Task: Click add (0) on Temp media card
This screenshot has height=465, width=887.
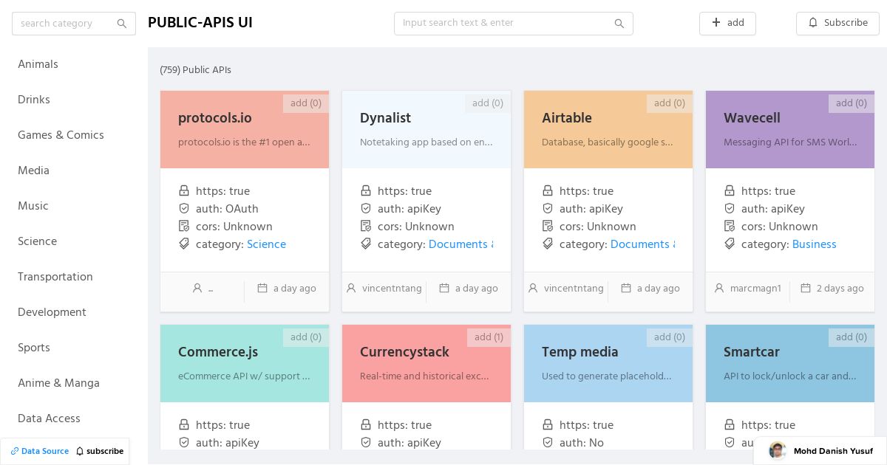Action: [670, 337]
